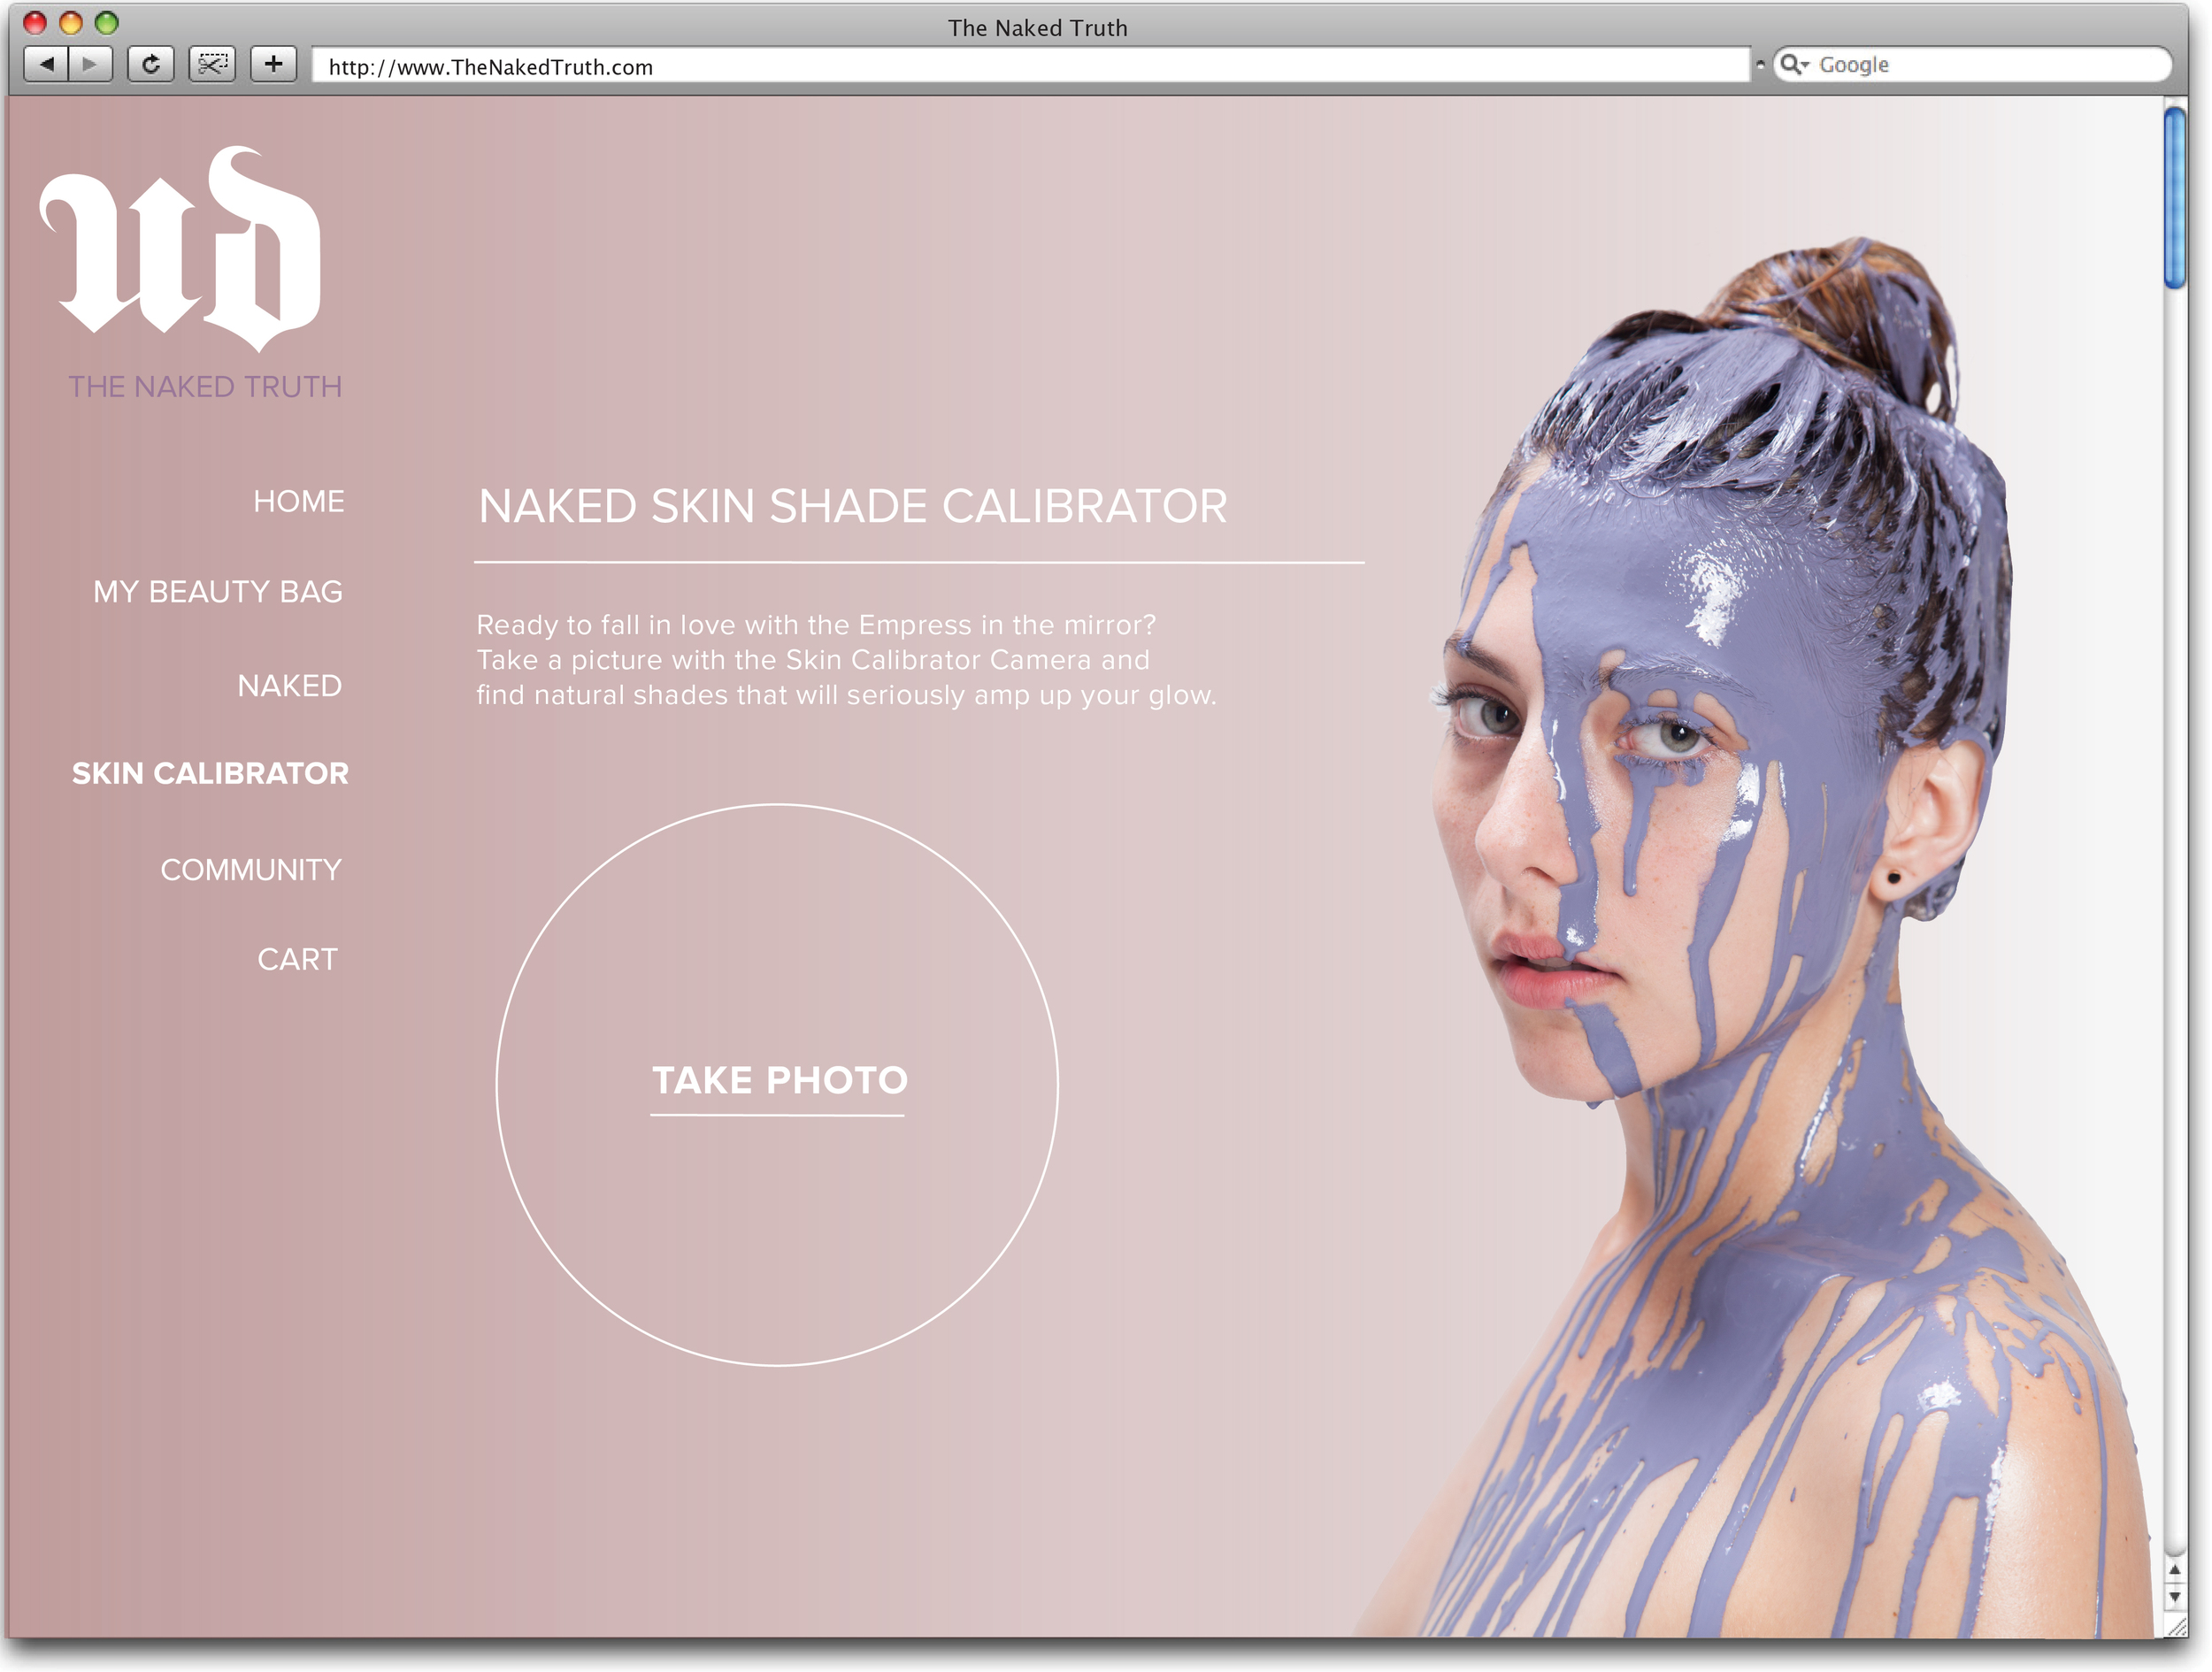This screenshot has height=1672, width=2212.
Task: View the CART
Action: tap(297, 959)
